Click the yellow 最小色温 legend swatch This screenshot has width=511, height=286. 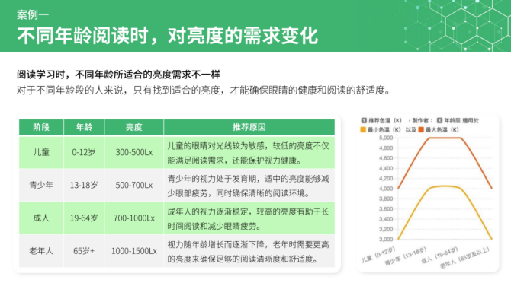363,129
